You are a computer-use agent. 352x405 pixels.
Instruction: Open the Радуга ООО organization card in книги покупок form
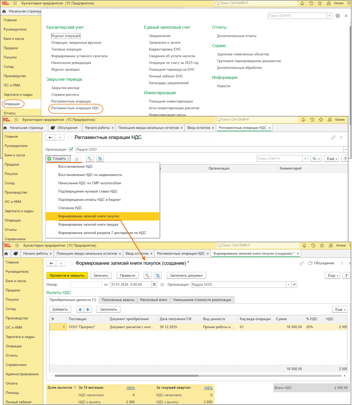[x=294, y=285]
